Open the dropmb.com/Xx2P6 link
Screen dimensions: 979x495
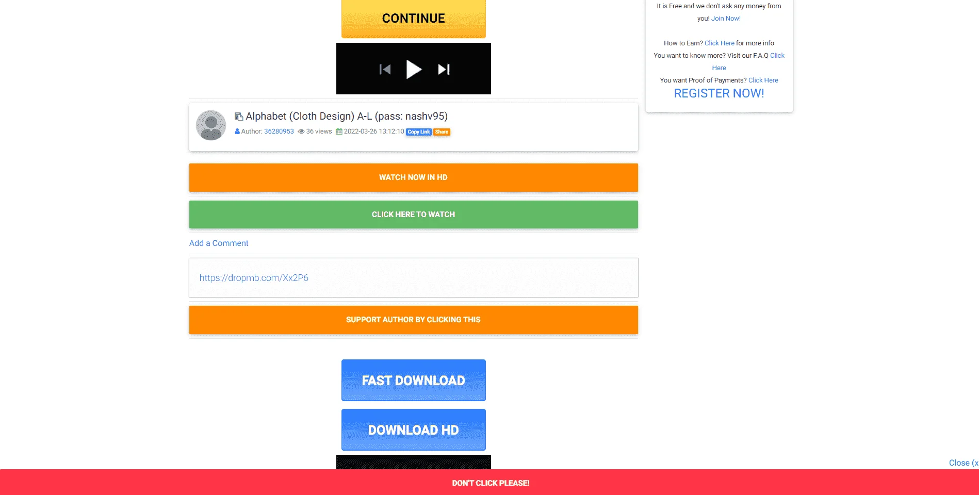tap(254, 278)
